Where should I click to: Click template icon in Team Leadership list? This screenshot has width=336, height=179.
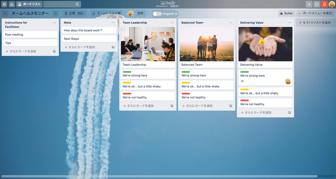(x=172, y=106)
